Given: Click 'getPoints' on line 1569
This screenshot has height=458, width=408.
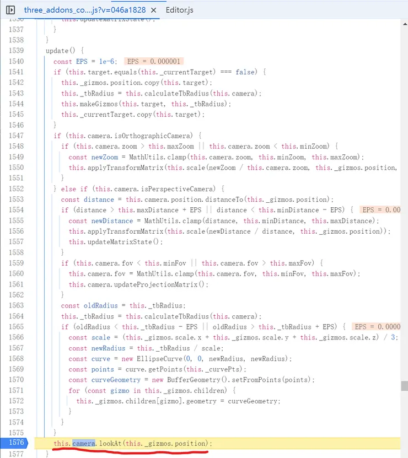Looking at the screenshot, I should pos(165,369).
